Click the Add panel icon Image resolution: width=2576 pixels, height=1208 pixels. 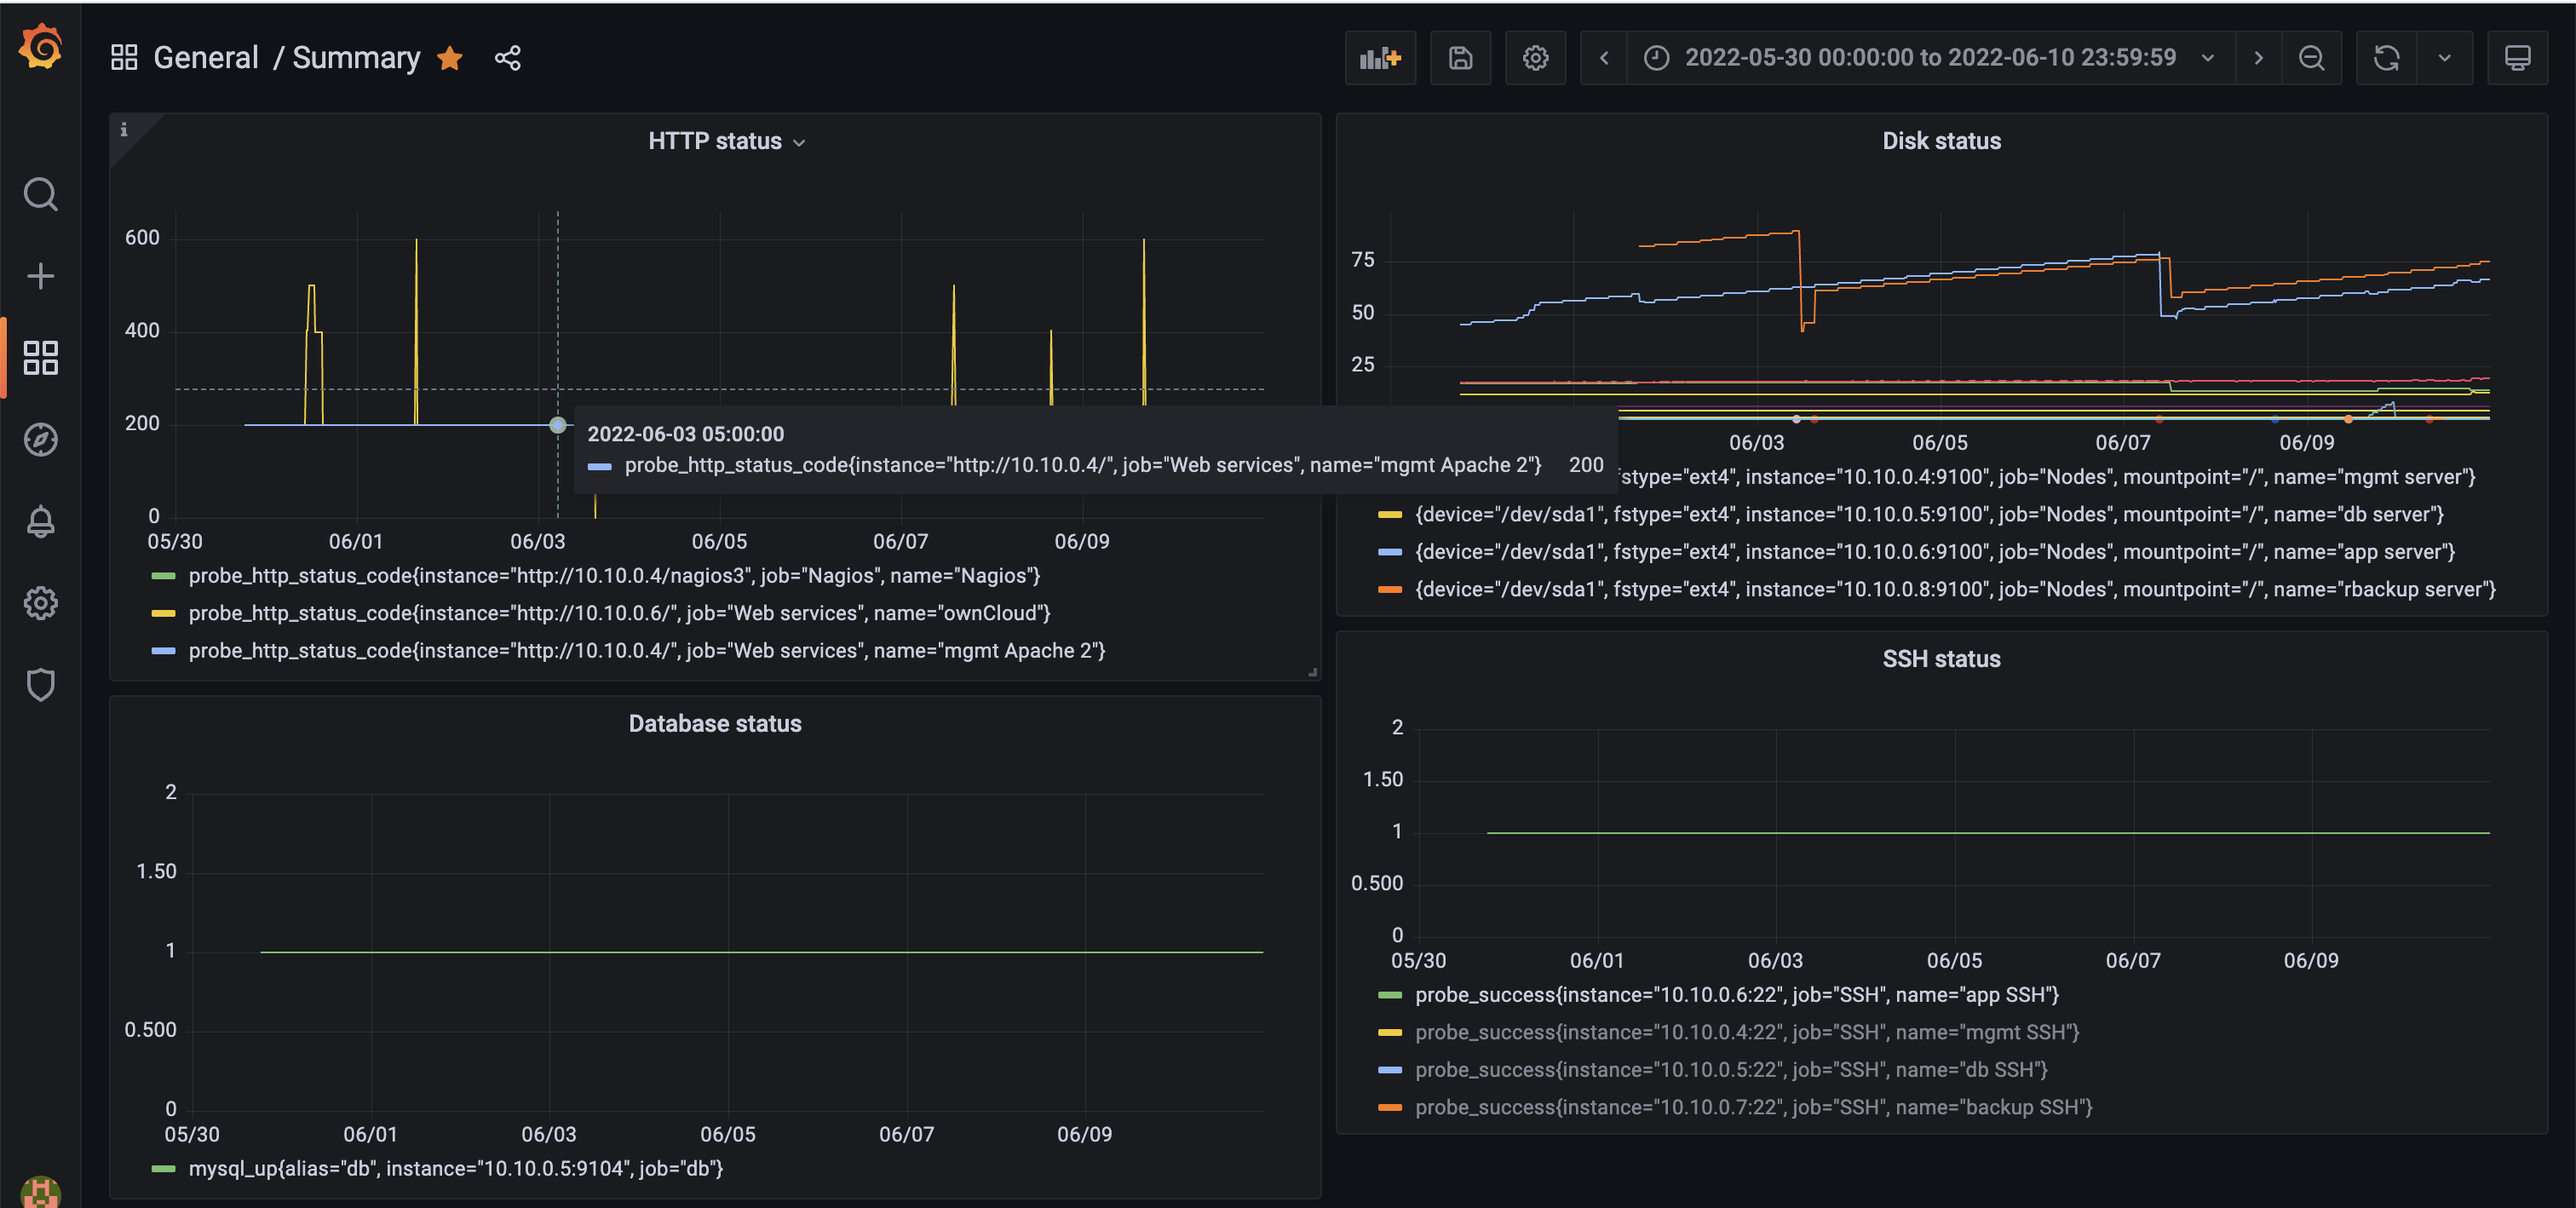[x=1380, y=58]
